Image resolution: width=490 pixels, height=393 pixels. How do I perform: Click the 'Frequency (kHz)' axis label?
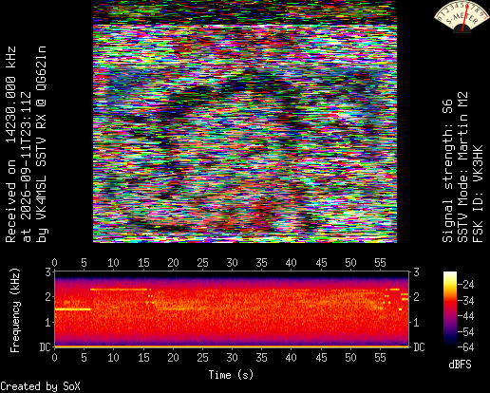click(14, 310)
